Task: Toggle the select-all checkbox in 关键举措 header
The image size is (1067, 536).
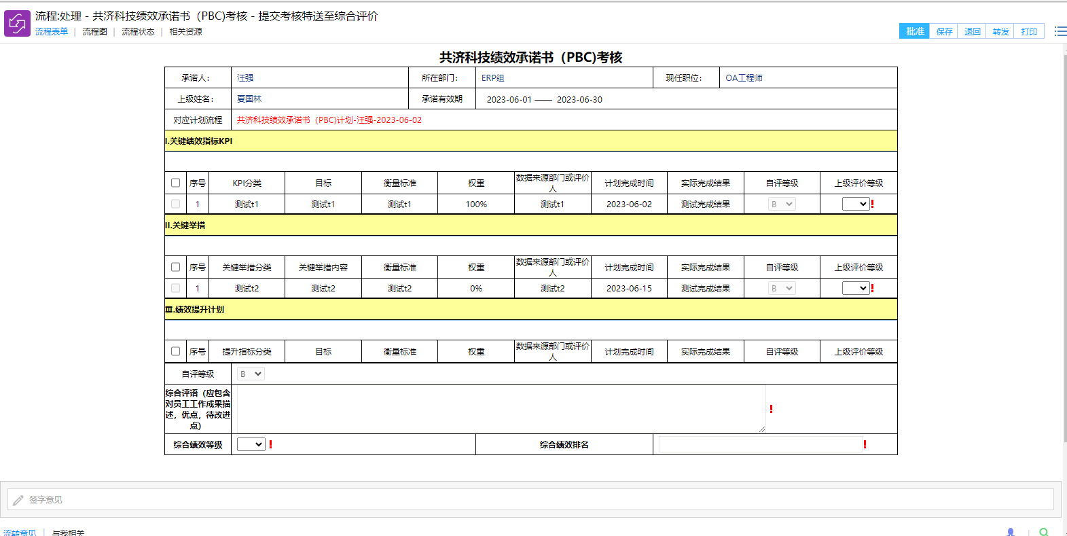Action: point(176,267)
